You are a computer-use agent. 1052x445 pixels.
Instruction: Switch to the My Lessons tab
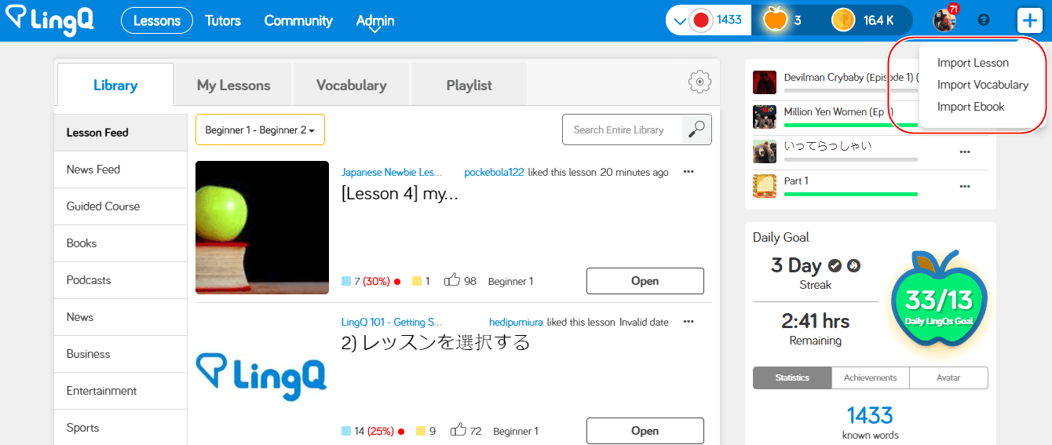233,85
